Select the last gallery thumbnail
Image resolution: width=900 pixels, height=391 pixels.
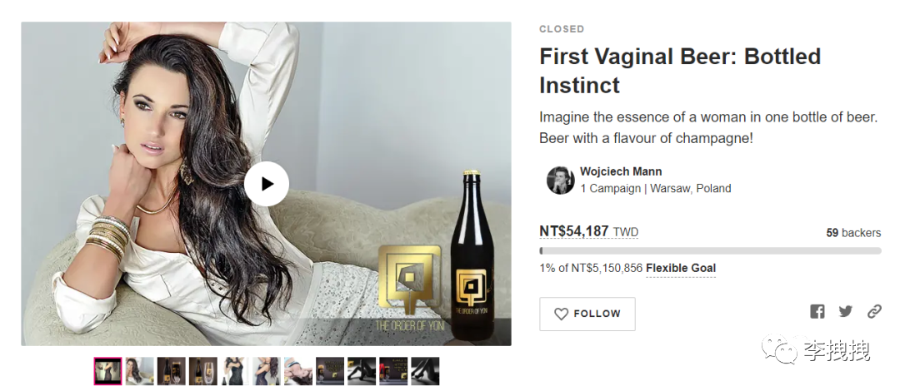pos(425,371)
